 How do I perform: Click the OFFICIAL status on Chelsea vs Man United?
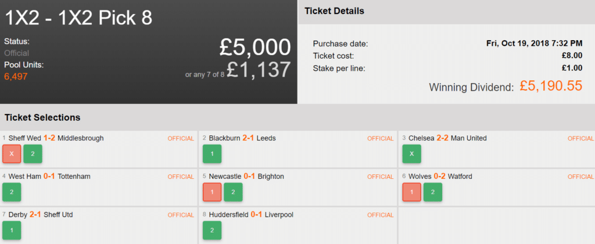[x=580, y=138]
